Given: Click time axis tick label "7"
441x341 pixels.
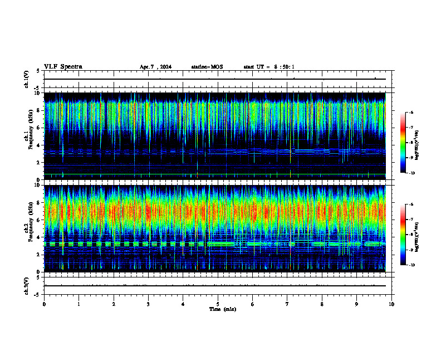Looking at the screenshot, I should point(287,304).
